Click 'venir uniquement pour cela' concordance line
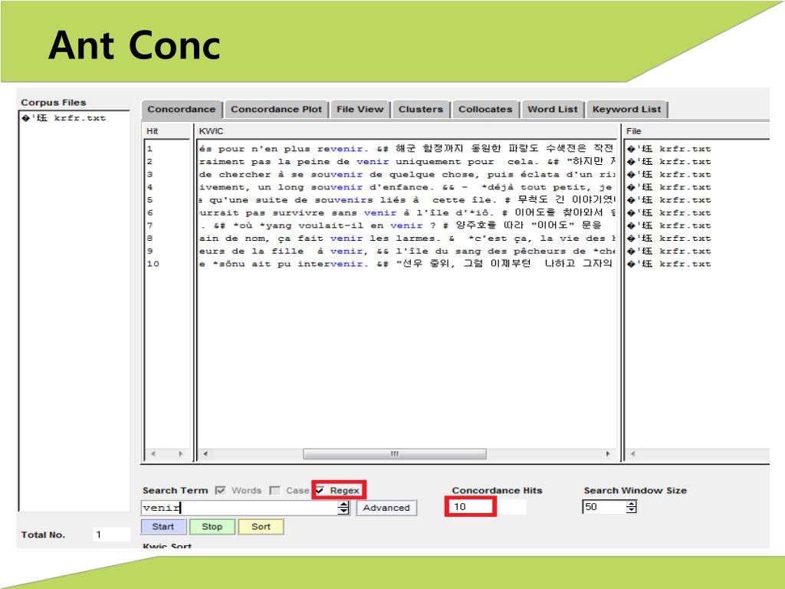 click(x=406, y=162)
